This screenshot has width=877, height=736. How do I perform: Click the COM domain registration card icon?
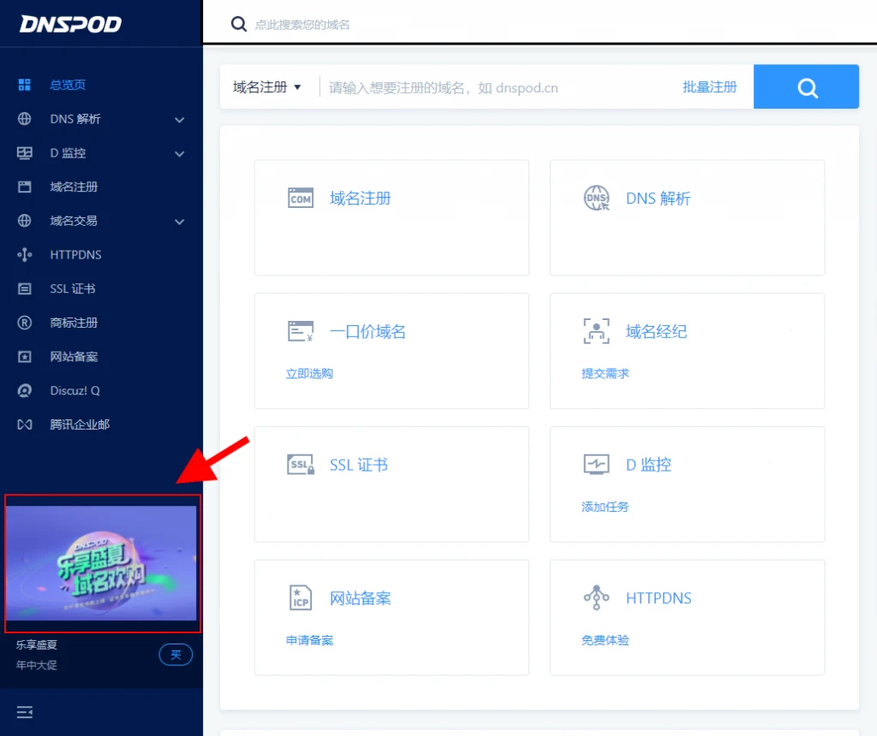coord(301,199)
